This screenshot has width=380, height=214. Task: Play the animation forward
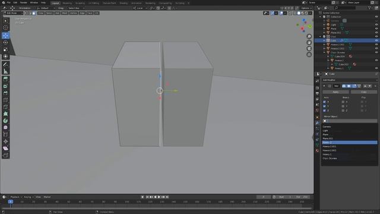pos(159,197)
